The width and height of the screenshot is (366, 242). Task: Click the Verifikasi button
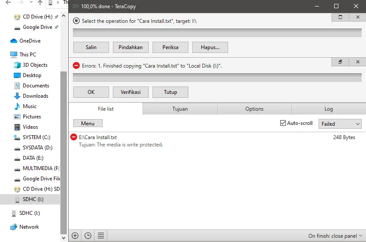pos(131,92)
